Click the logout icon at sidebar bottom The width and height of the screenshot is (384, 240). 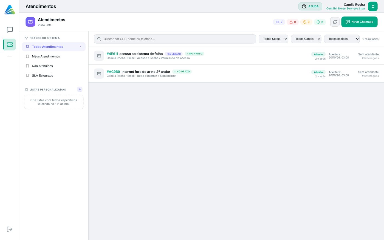point(10,229)
